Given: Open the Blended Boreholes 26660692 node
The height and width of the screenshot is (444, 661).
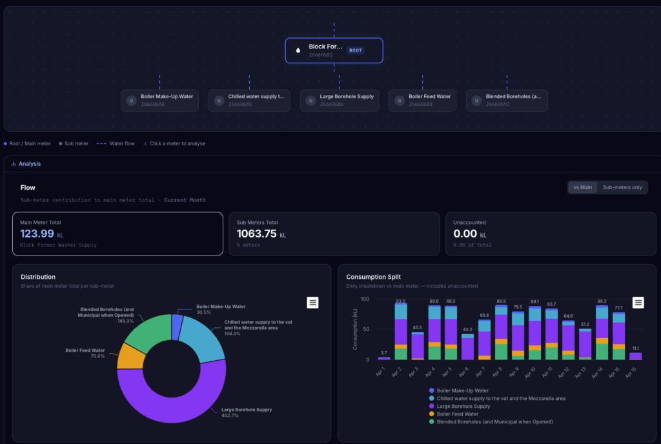Looking at the screenshot, I should pos(507,101).
